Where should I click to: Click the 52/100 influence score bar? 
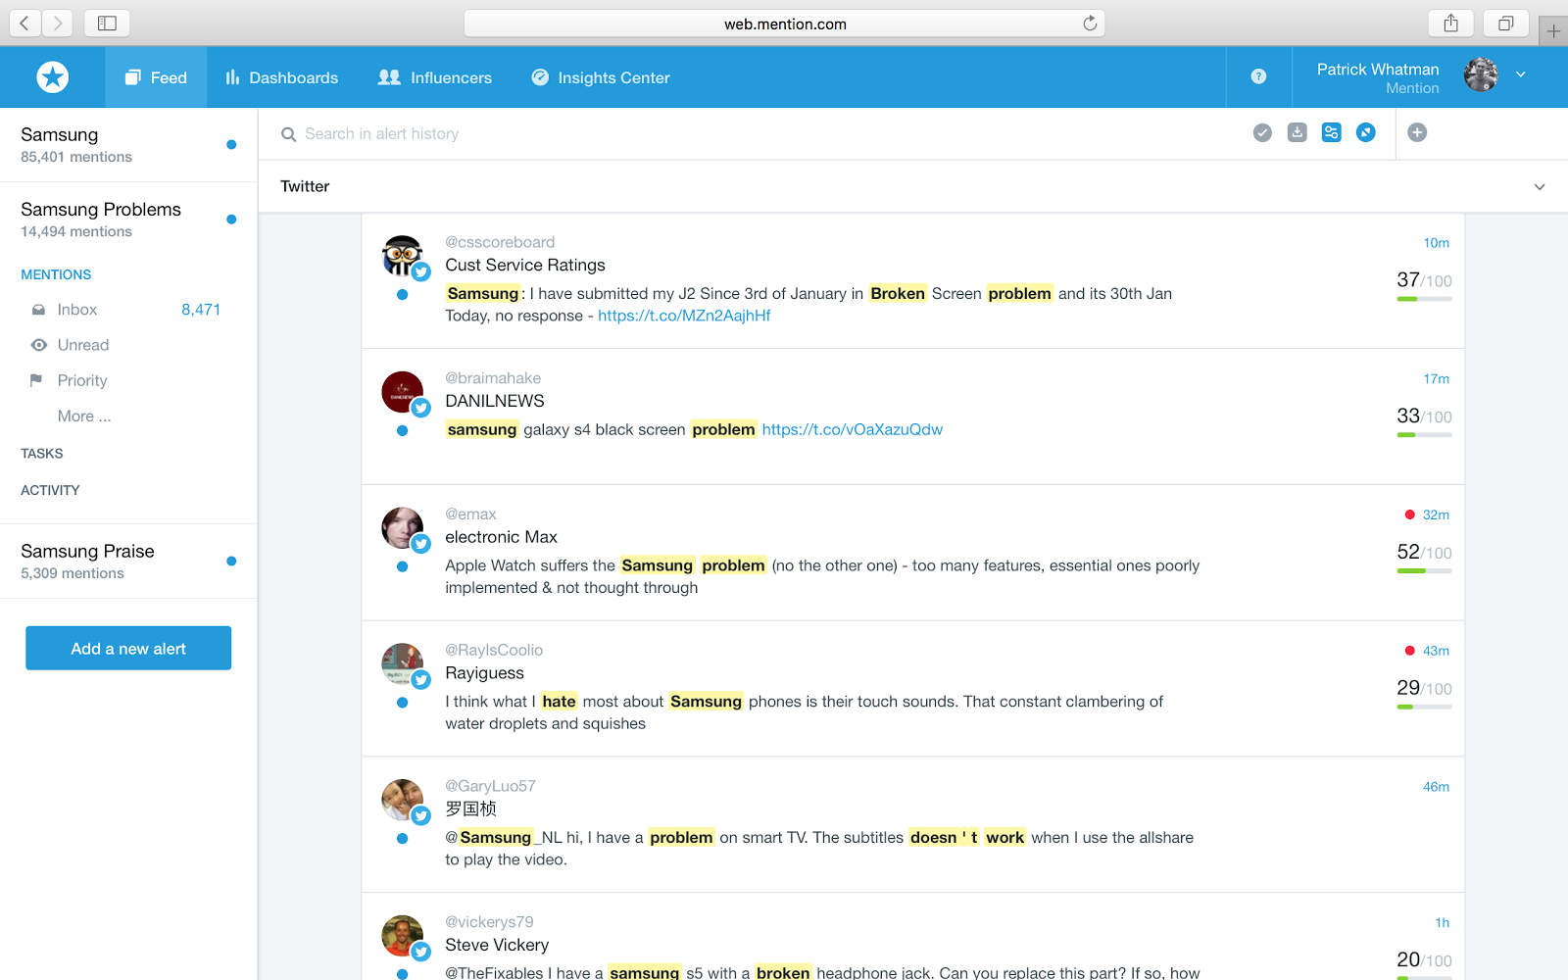click(x=1424, y=570)
